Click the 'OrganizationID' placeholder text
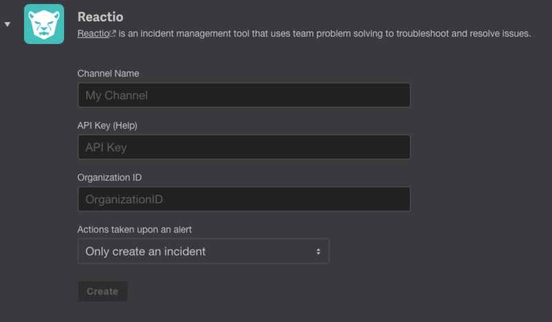 124,199
